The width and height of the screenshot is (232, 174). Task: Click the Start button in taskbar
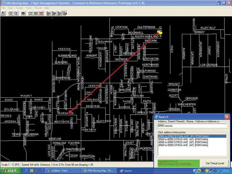point(9,171)
